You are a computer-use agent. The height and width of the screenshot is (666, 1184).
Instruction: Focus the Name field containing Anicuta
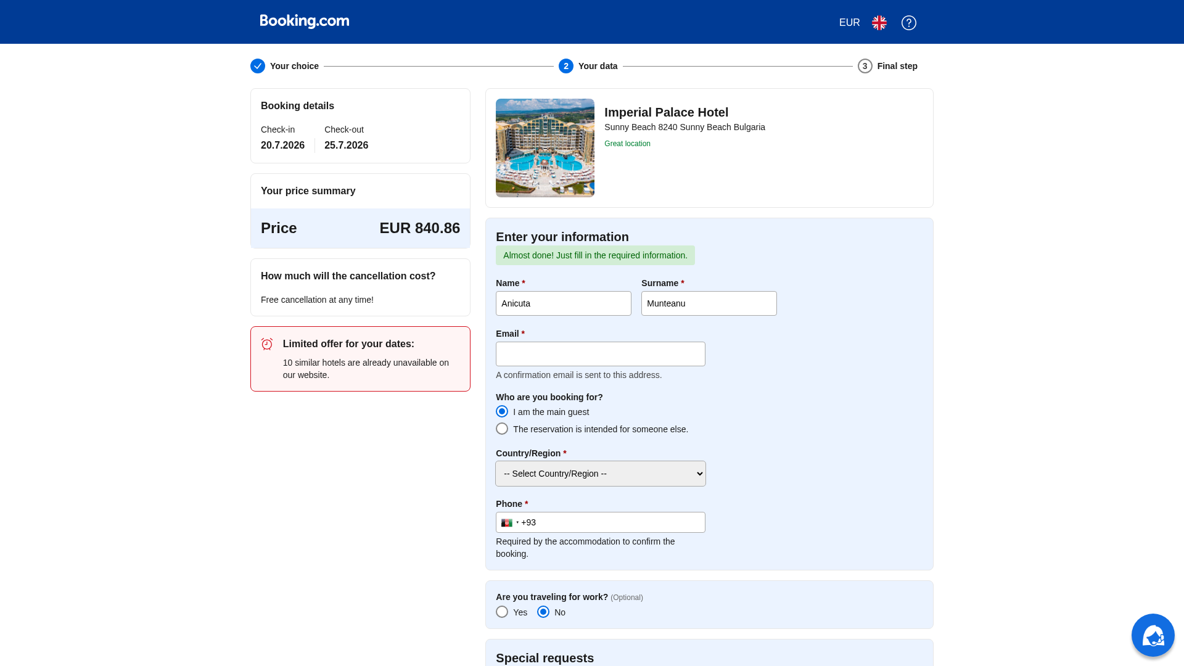pyautogui.click(x=564, y=303)
